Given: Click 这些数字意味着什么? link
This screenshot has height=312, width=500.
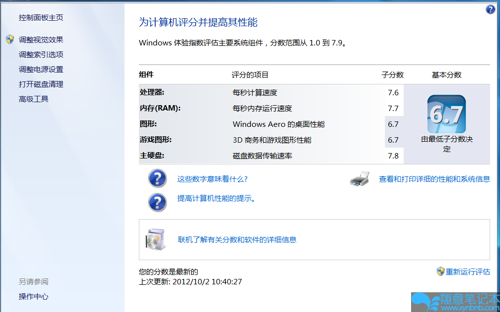Looking at the screenshot, I should tap(212, 179).
